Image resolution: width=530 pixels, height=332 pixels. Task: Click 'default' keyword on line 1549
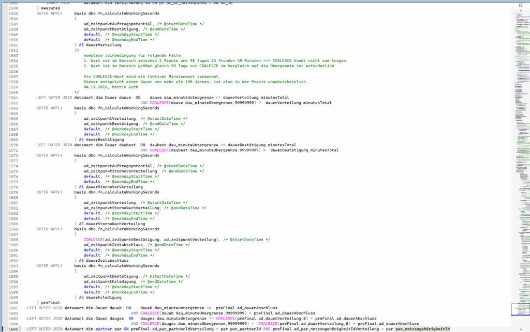pyautogui.click(x=92, y=35)
